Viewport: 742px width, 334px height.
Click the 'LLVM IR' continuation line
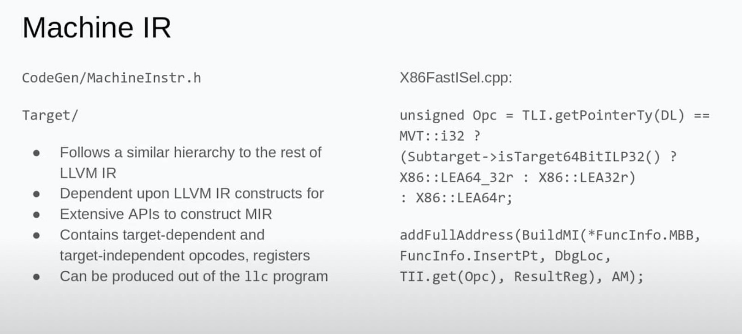point(88,173)
